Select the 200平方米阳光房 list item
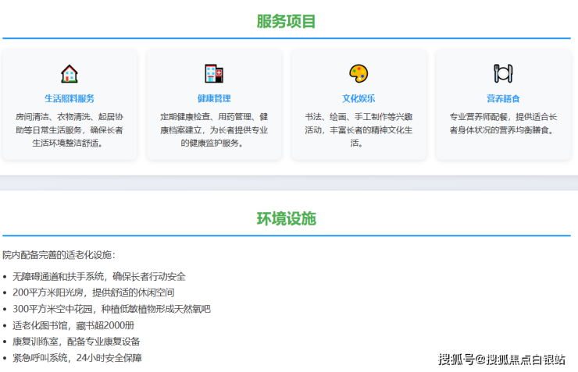 point(93,292)
